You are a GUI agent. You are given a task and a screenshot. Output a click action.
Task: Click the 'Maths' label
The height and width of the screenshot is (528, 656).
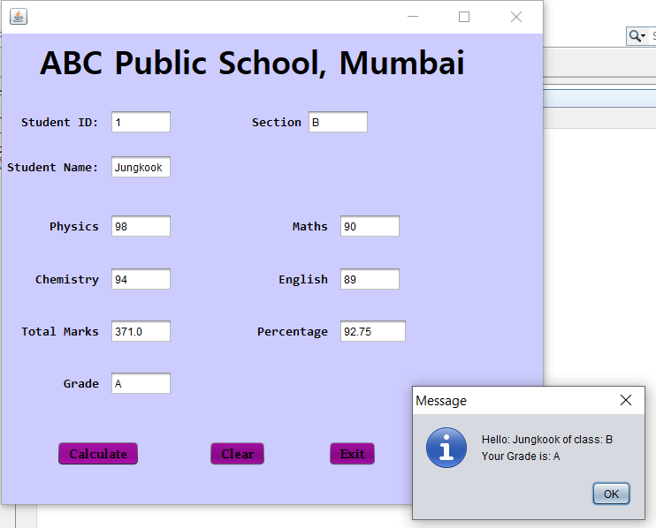(x=310, y=226)
